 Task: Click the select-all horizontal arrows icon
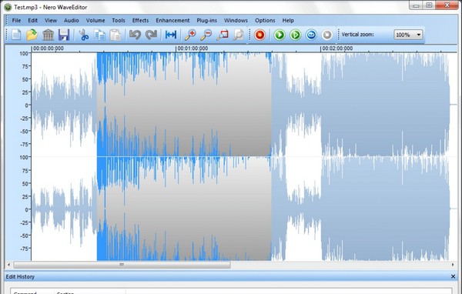tap(171, 35)
